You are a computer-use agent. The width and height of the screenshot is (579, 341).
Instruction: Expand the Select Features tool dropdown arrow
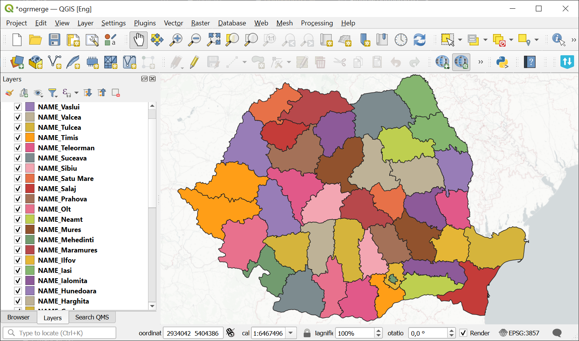pyautogui.click(x=460, y=40)
